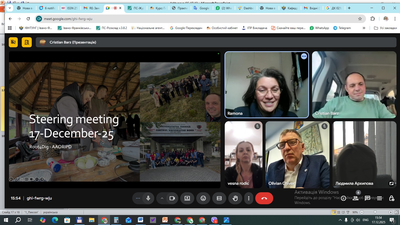Image resolution: width=400 pixels, height=225 pixels.
Task: Show the participants list
Action: tap(355, 198)
